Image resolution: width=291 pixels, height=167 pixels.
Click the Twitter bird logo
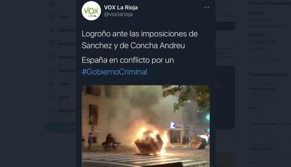point(51,4)
